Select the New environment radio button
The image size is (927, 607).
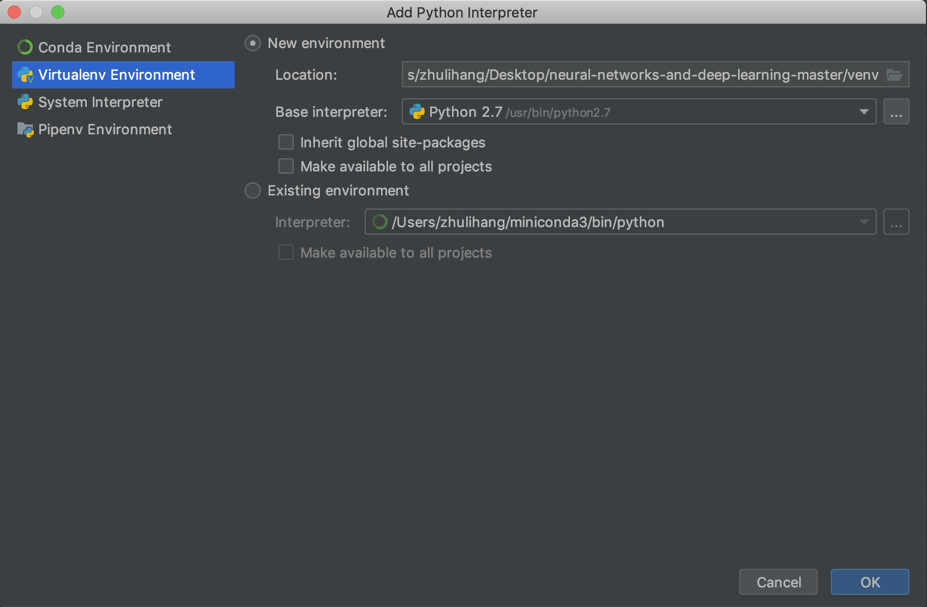(253, 43)
